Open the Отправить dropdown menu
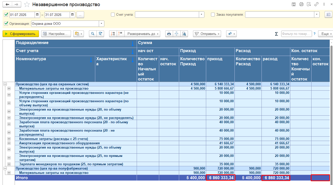333x185 pixels. (207, 34)
